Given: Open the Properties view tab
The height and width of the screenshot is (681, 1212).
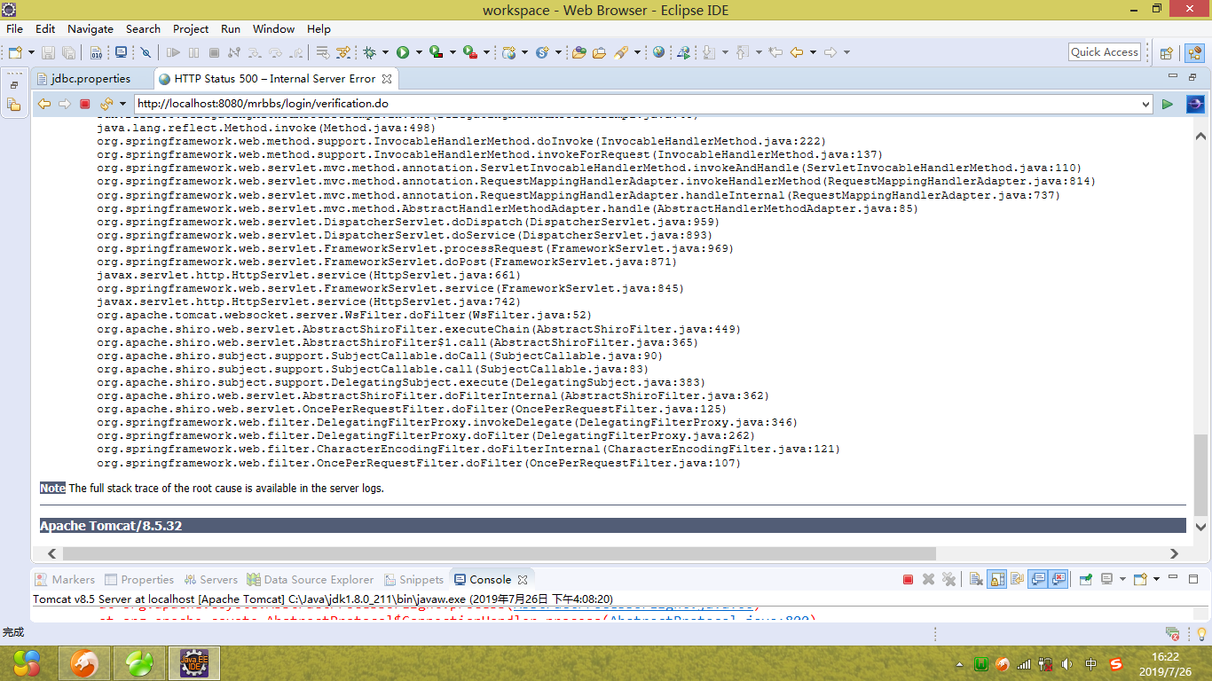Looking at the screenshot, I should coord(139,579).
